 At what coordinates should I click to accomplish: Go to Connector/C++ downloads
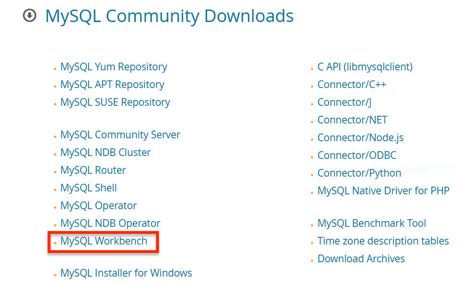[352, 85]
